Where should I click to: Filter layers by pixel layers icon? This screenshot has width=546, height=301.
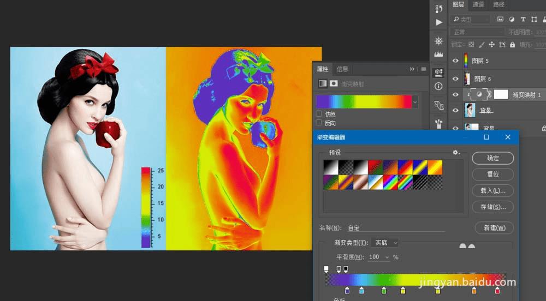(500, 20)
